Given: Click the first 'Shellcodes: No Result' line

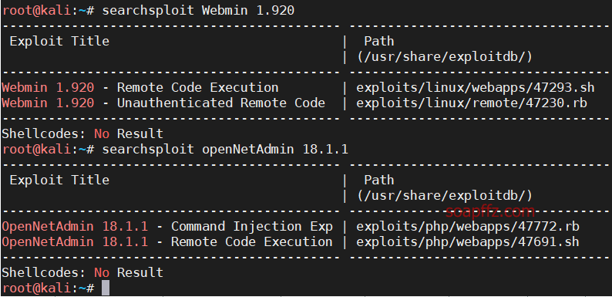Looking at the screenshot, I should (82, 134).
